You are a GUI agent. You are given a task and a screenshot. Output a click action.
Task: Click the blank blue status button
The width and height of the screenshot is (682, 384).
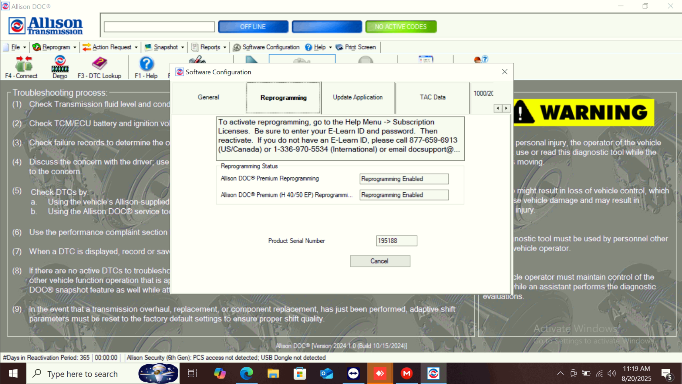point(327,27)
